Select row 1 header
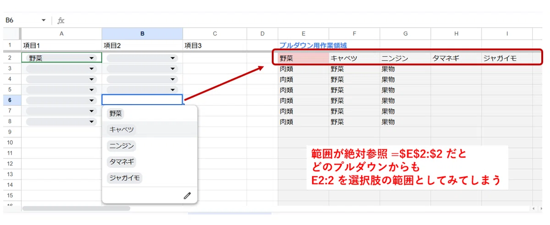550x225 pixels. [x=10, y=45]
